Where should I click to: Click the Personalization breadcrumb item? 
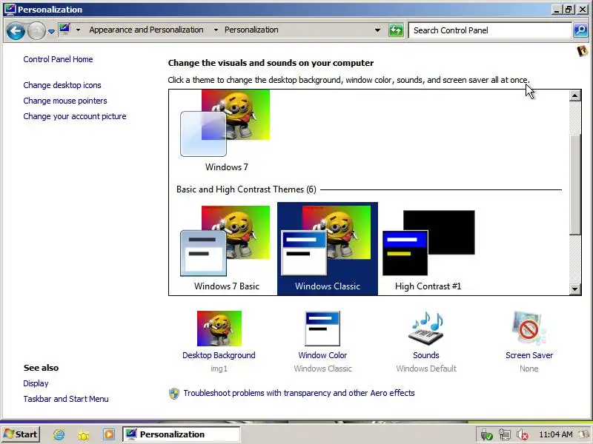[x=251, y=30]
